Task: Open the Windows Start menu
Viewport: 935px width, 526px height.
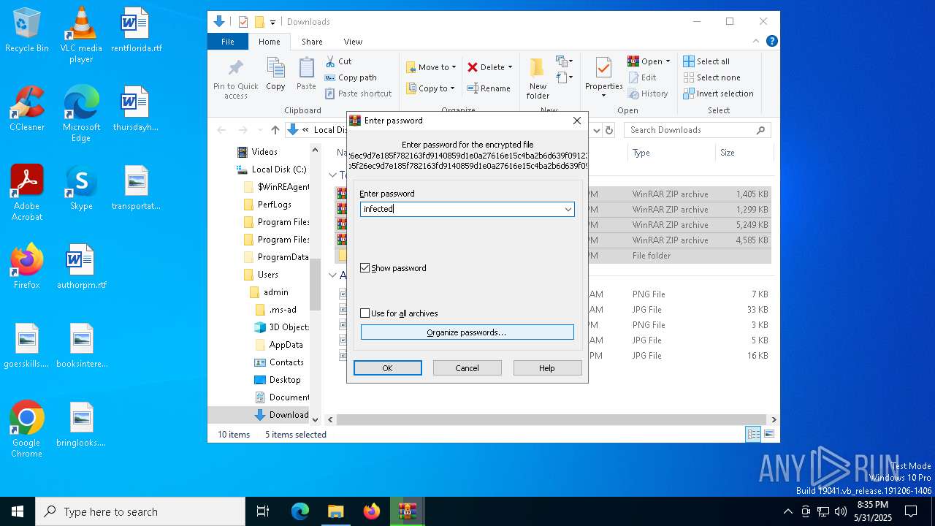Action: click(x=18, y=511)
